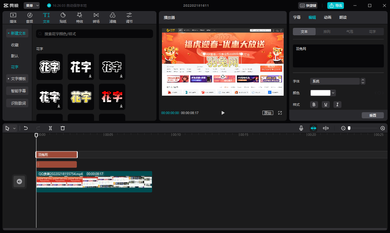This screenshot has height=233, width=390.
Task: Click the timeline zoom slider handle
Action: (x=349, y=128)
